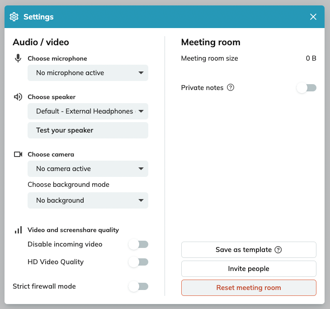Close the Settings dialog with the X
This screenshot has height=309, width=330.
[313, 17]
